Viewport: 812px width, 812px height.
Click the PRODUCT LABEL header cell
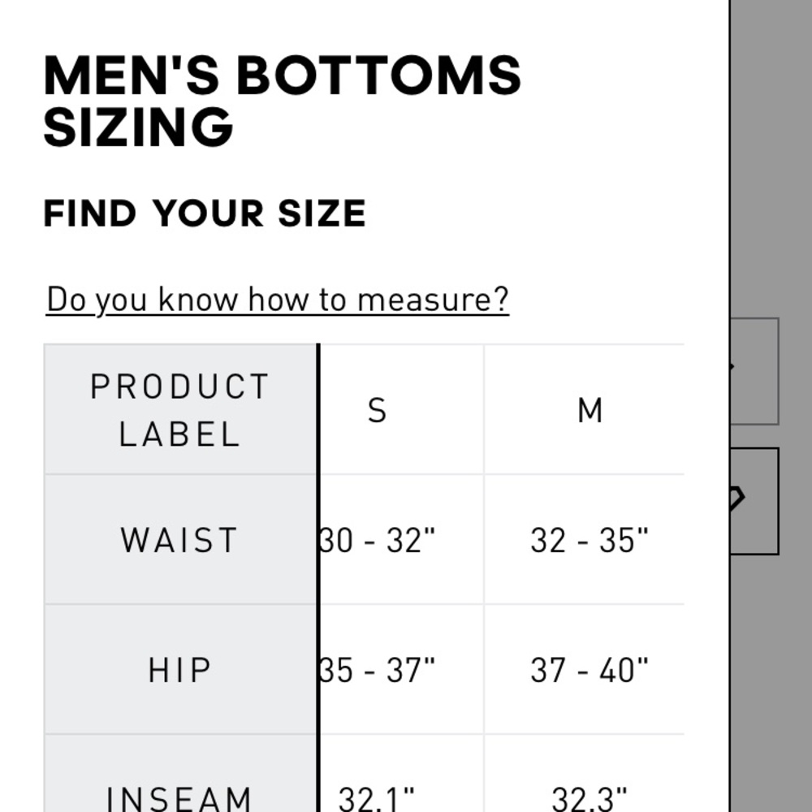pos(179,410)
